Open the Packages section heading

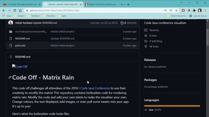click(150, 80)
